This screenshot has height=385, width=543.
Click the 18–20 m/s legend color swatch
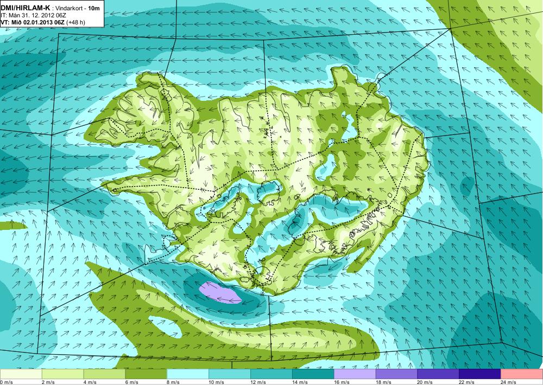click(x=396, y=374)
